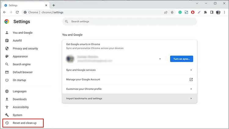This screenshot has width=229, height=129.
Task: Close the Settings tab
Action: click(46, 5)
